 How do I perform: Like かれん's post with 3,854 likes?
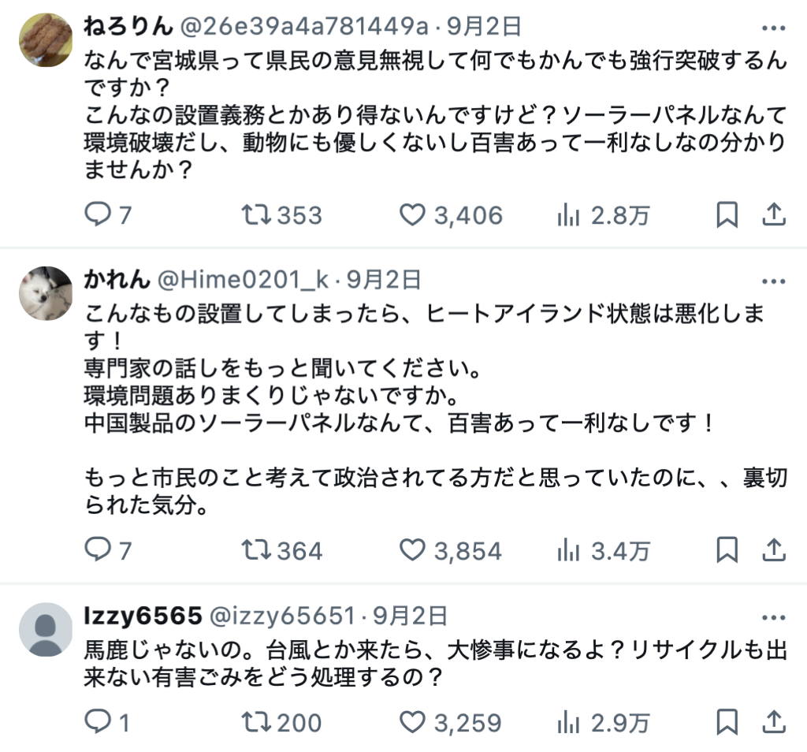point(412,550)
